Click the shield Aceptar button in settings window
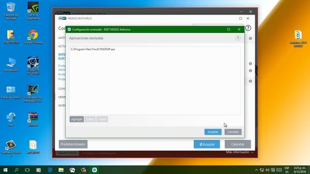Screen dimensions: 310x174 pyautogui.click(x=207, y=144)
